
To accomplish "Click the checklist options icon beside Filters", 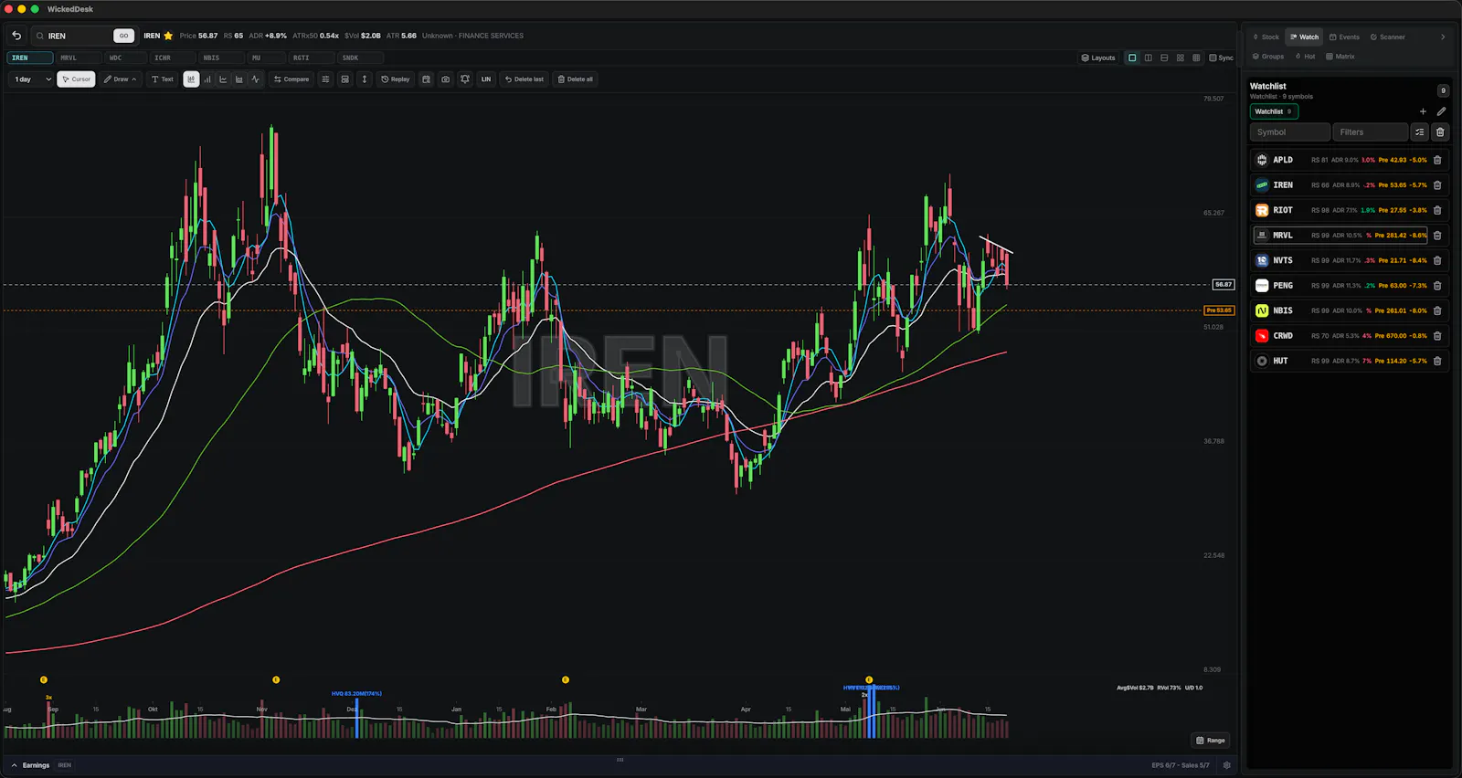I will (1419, 132).
